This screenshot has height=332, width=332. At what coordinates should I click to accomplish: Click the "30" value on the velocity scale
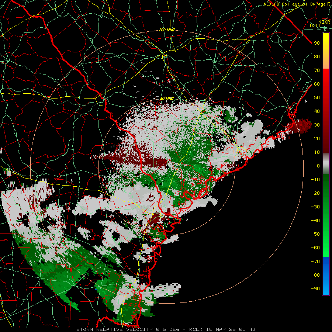(x=317, y=125)
